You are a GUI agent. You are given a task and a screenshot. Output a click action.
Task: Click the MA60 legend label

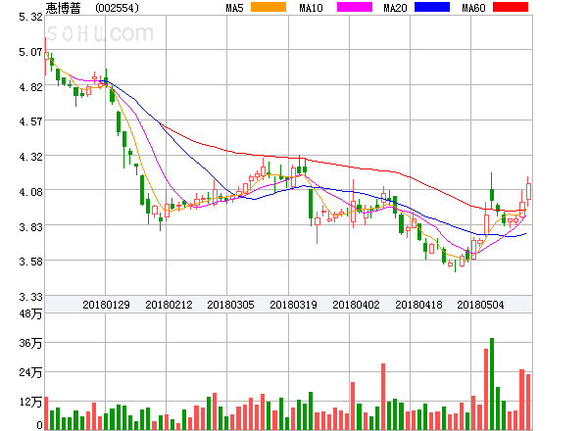[473, 8]
